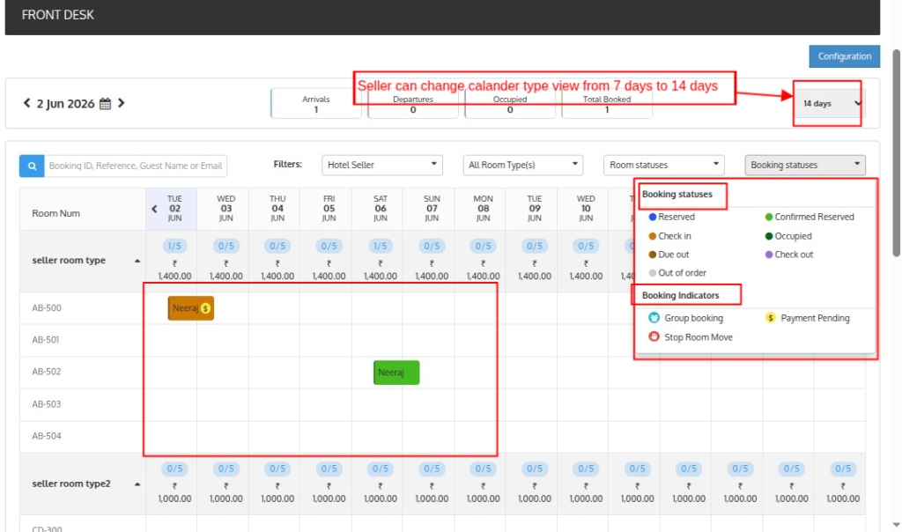Click the payment pending coin icon on Neeraj booking in AB-500
This screenshot has height=532, width=902.
[205, 308]
